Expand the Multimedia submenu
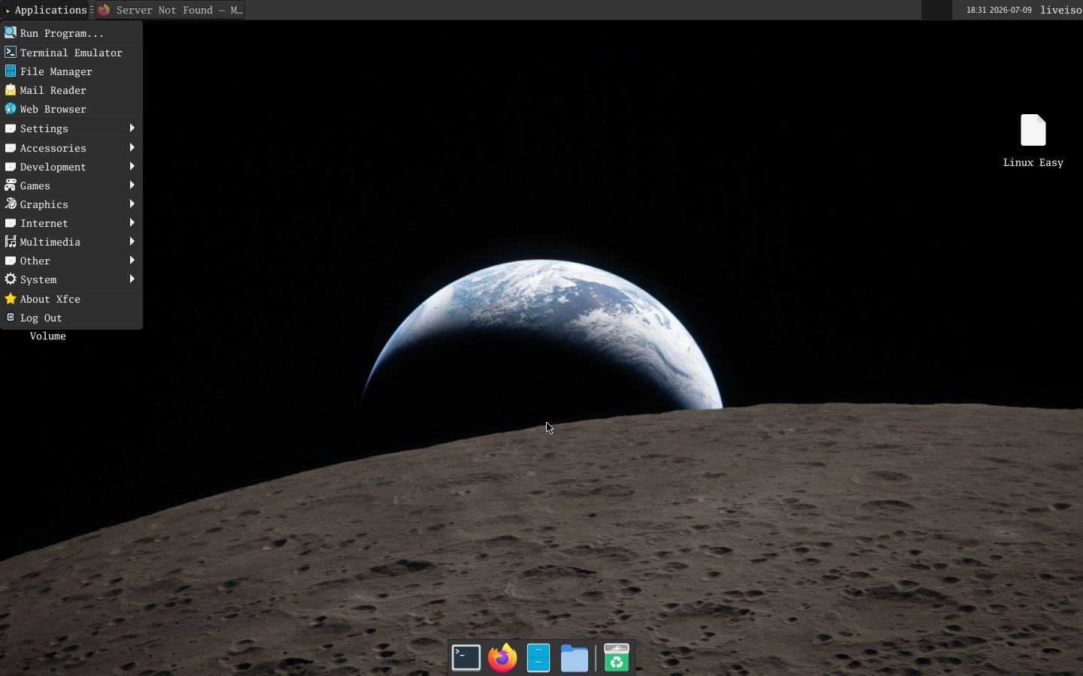1083x676 pixels. click(x=71, y=242)
